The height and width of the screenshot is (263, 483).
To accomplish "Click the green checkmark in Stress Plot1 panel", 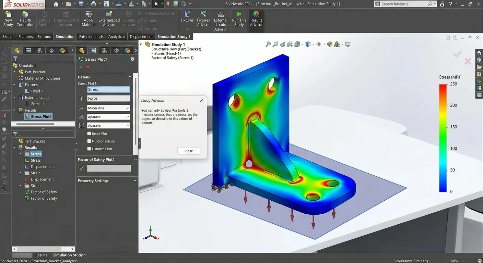I will (80, 67).
